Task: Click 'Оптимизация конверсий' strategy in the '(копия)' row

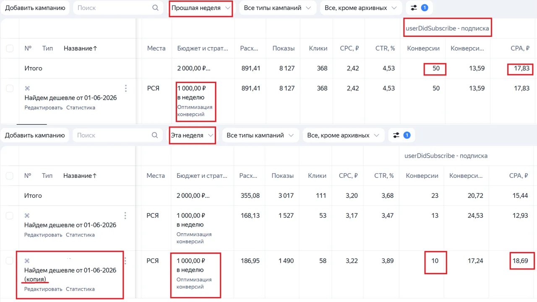Action: pos(194,283)
